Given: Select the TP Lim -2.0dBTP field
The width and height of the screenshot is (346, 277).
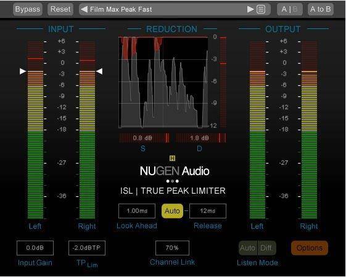Looking at the screenshot, I should [87, 248].
